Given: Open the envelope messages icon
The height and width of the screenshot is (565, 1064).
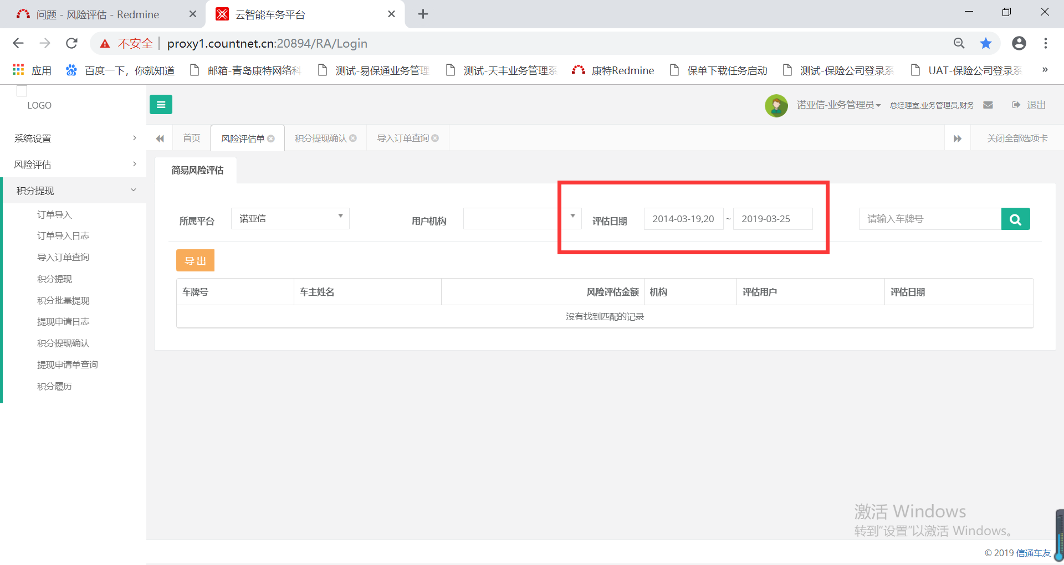Looking at the screenshot, I should [988, 105].
